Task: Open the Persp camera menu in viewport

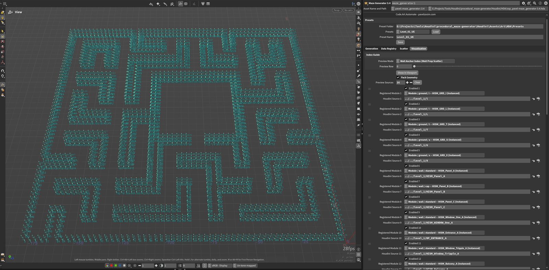Action: tap(337, 10)
